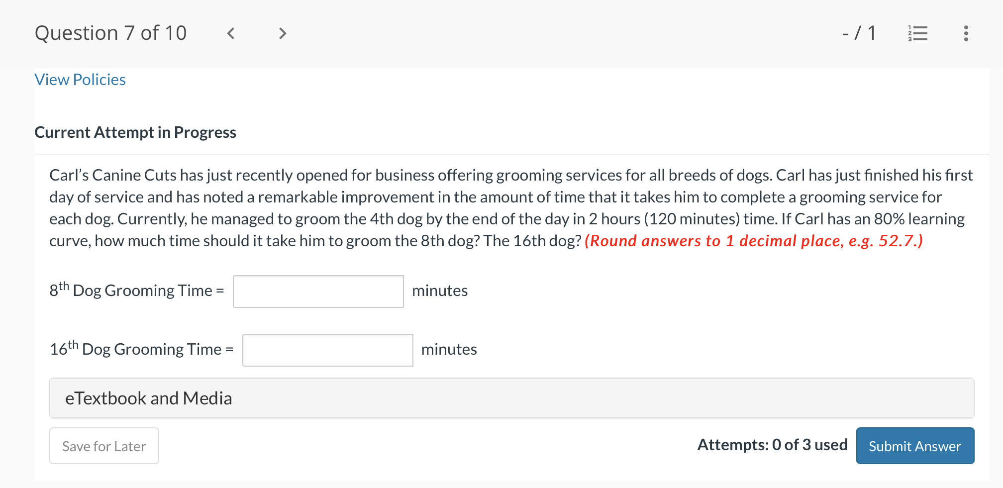This screenshot has height=488, width=1003.
Task: Click the red rounding instruction text
Action: [754, 241]
